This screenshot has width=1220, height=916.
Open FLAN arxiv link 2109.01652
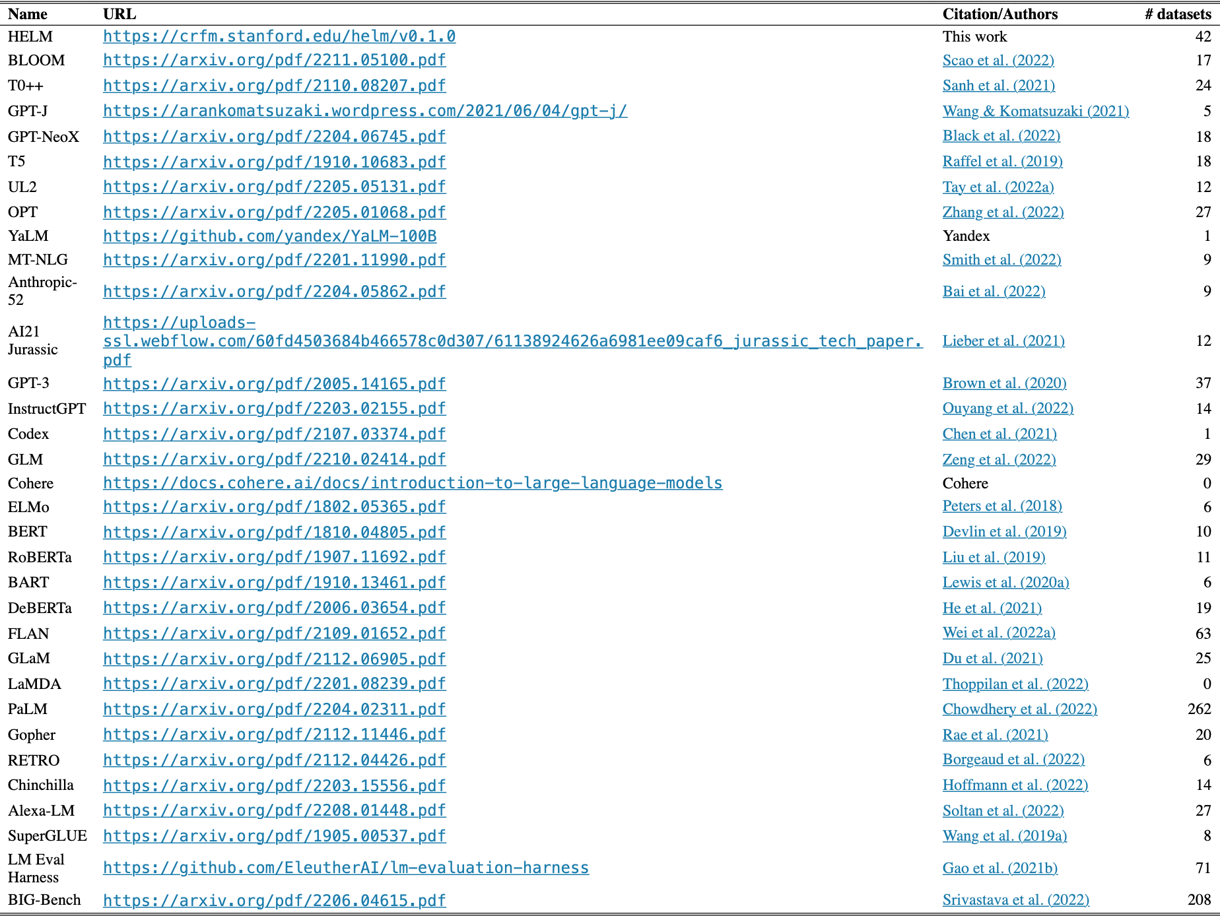point(275,634)
